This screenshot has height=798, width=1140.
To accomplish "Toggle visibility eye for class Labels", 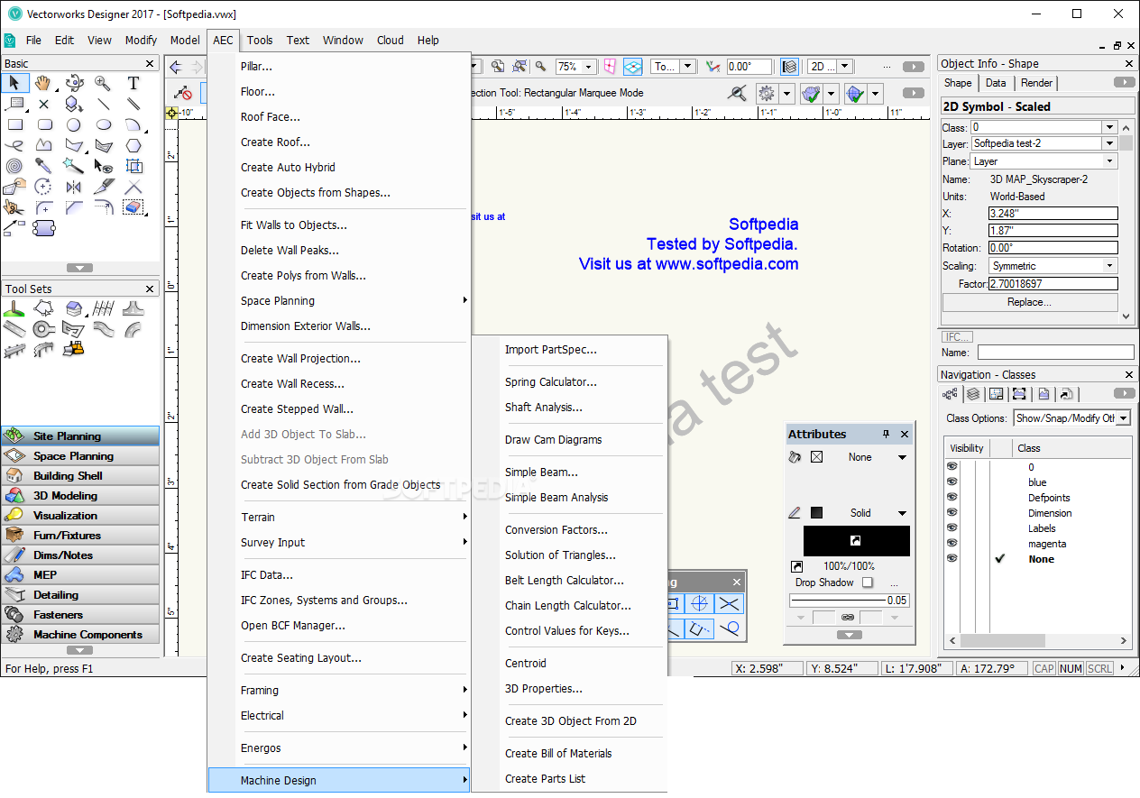I will coord(952,528).
